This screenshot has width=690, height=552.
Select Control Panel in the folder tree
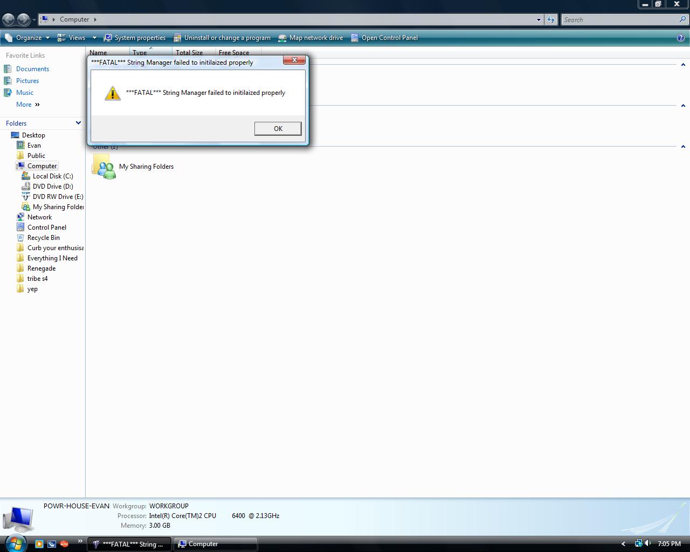(x=46, y=227)
